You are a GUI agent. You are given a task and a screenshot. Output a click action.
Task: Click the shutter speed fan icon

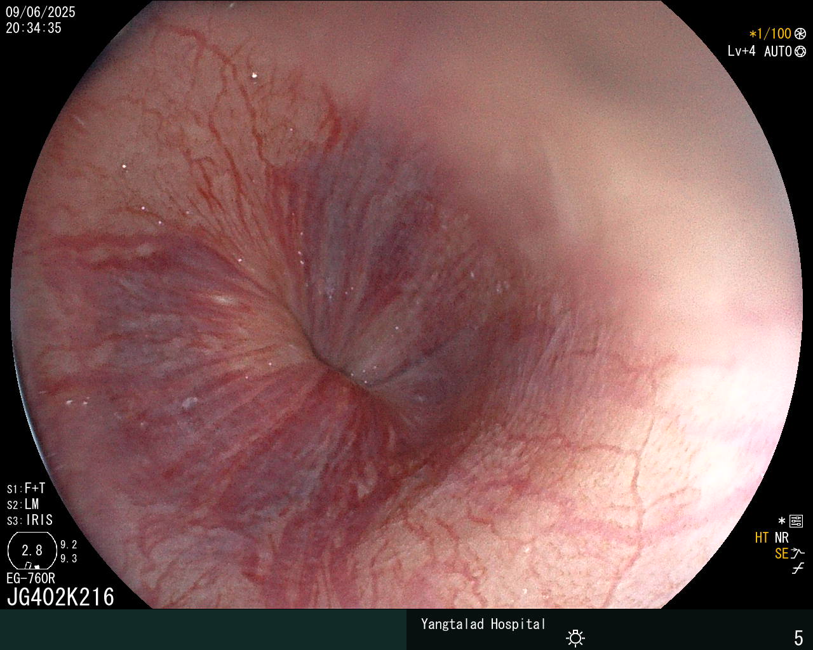tap(800, 34)
